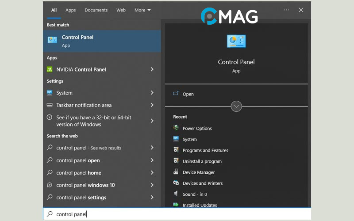
Task: Switch to the Apps search tab
Action: pos(70,10)
